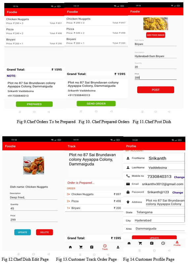Click the red DELETE button
188x263 pixels.
(45, 232)
